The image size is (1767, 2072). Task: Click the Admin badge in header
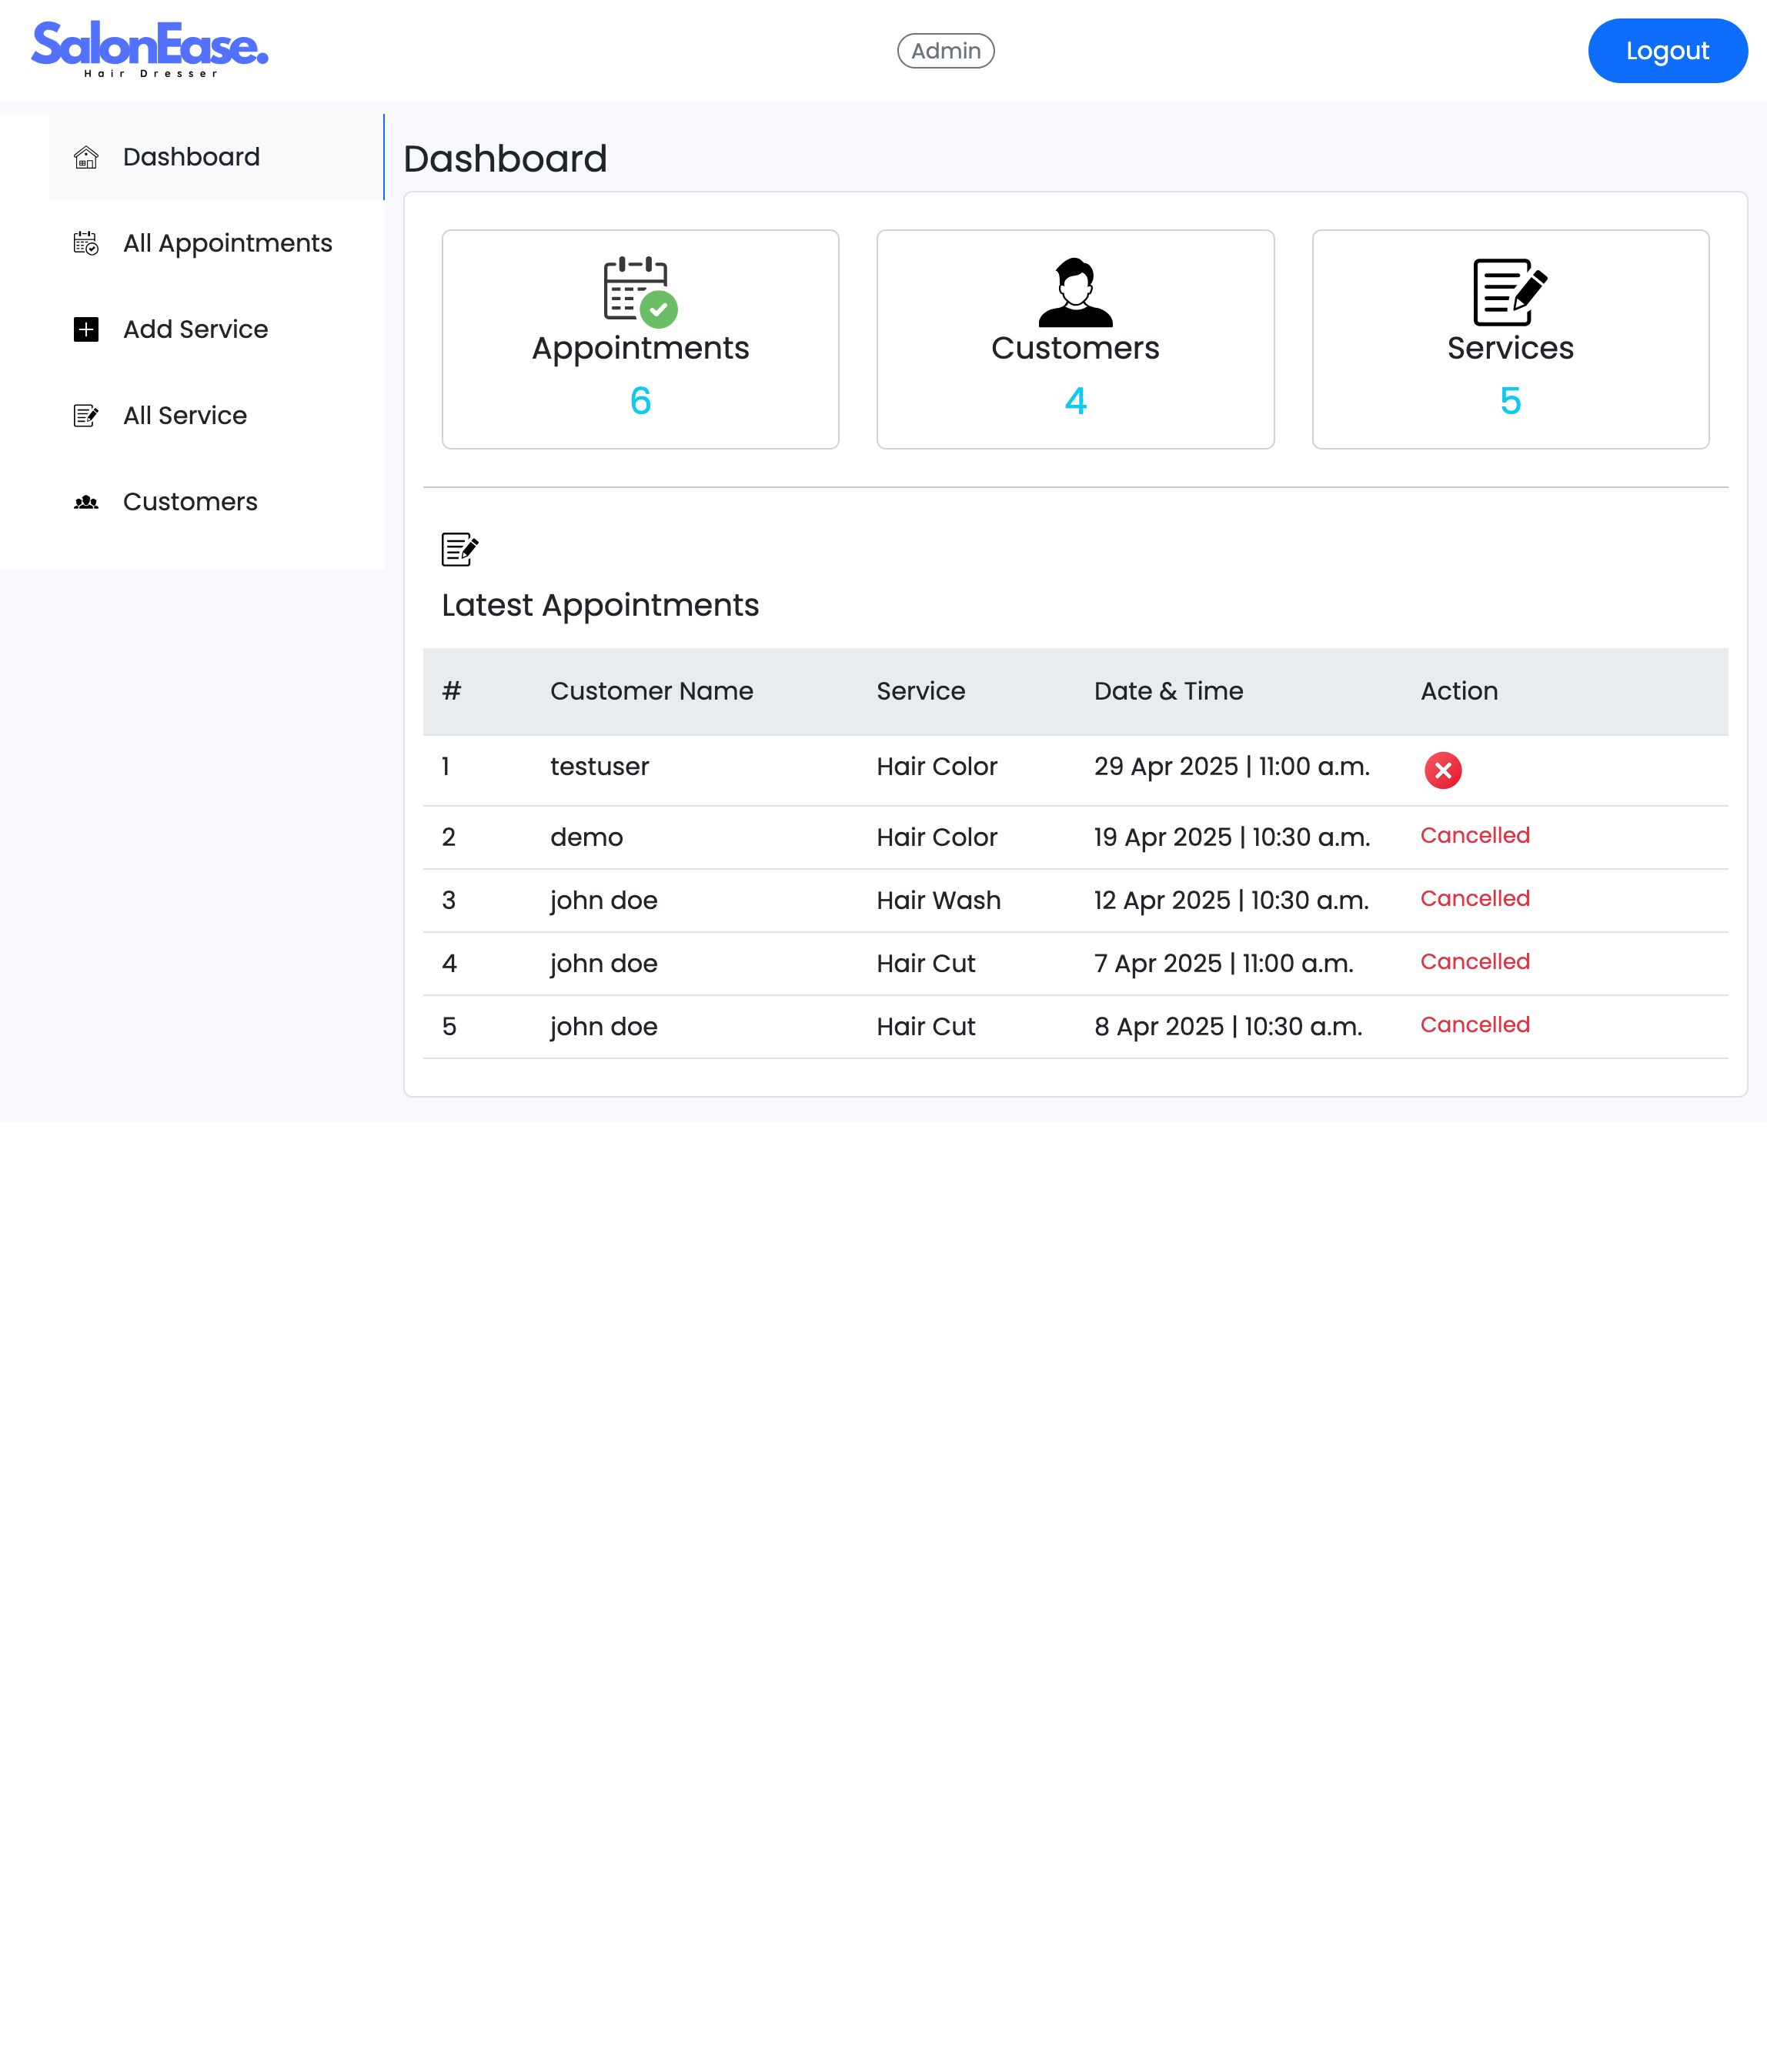click(x=945, y=51)
